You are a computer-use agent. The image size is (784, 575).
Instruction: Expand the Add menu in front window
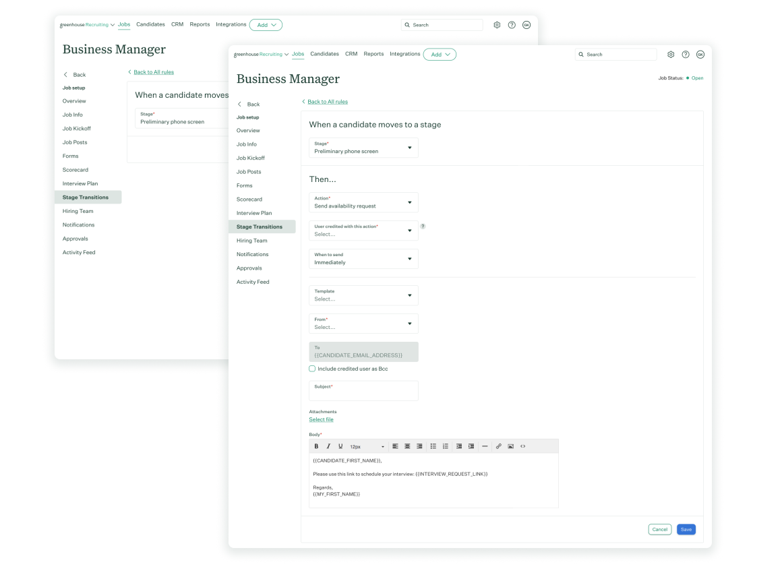click(440, 55)
